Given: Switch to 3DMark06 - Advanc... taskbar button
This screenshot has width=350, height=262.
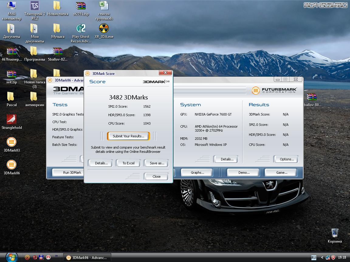Looking at the screenshot, I should coord(87,257).
